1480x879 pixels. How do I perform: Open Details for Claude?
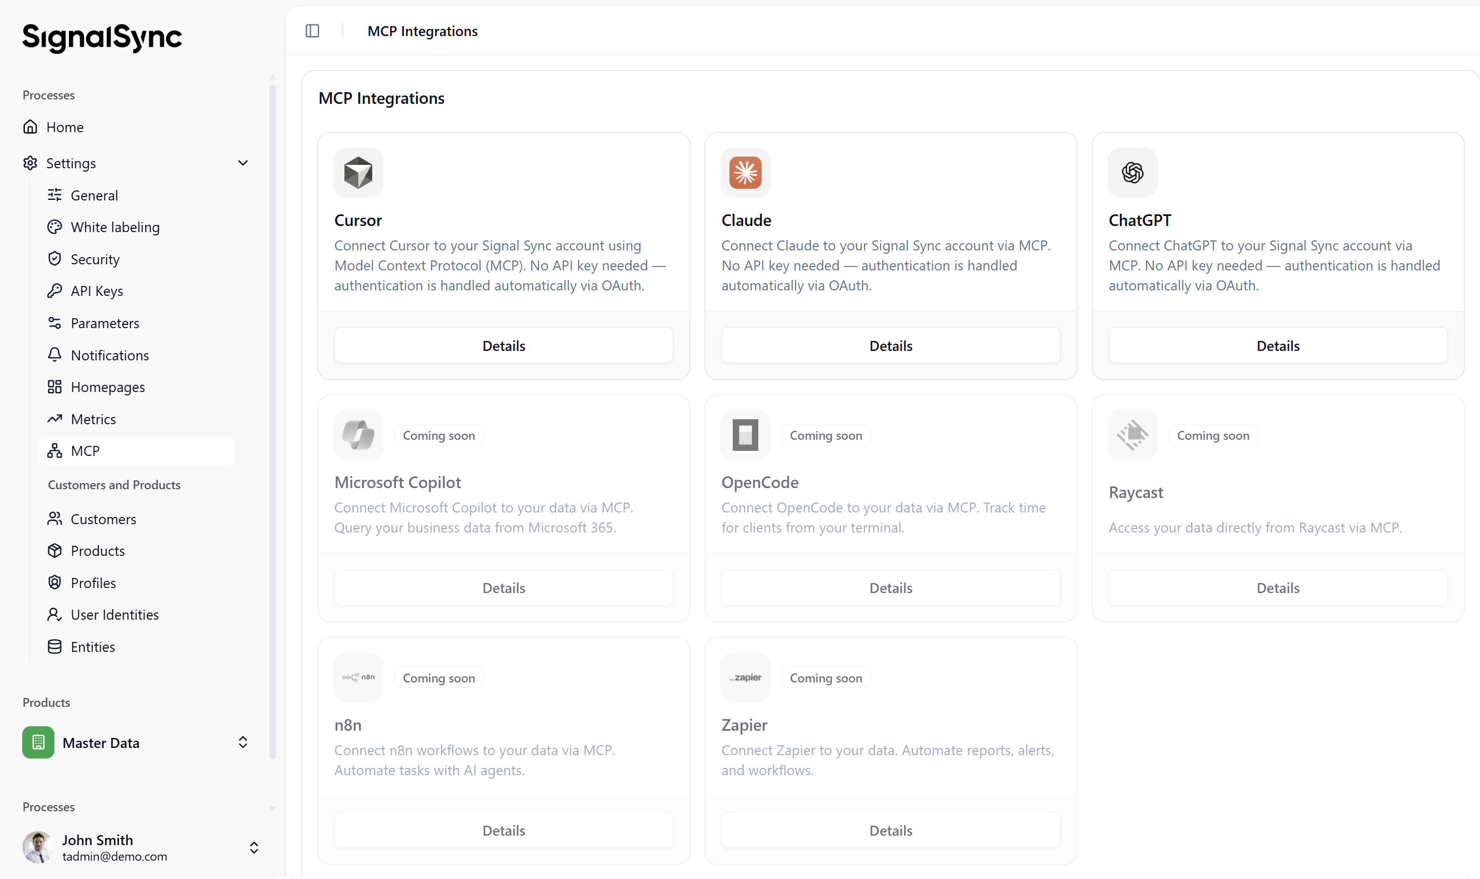pos(891,345)
